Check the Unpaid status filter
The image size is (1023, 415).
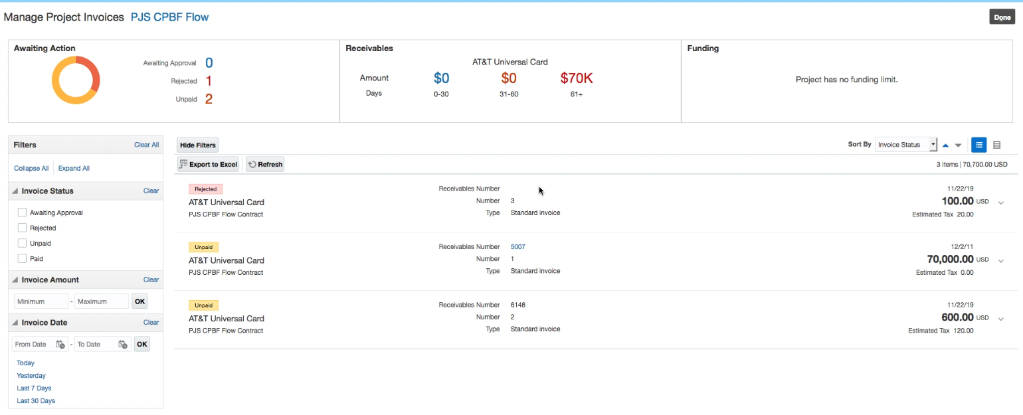22,243
